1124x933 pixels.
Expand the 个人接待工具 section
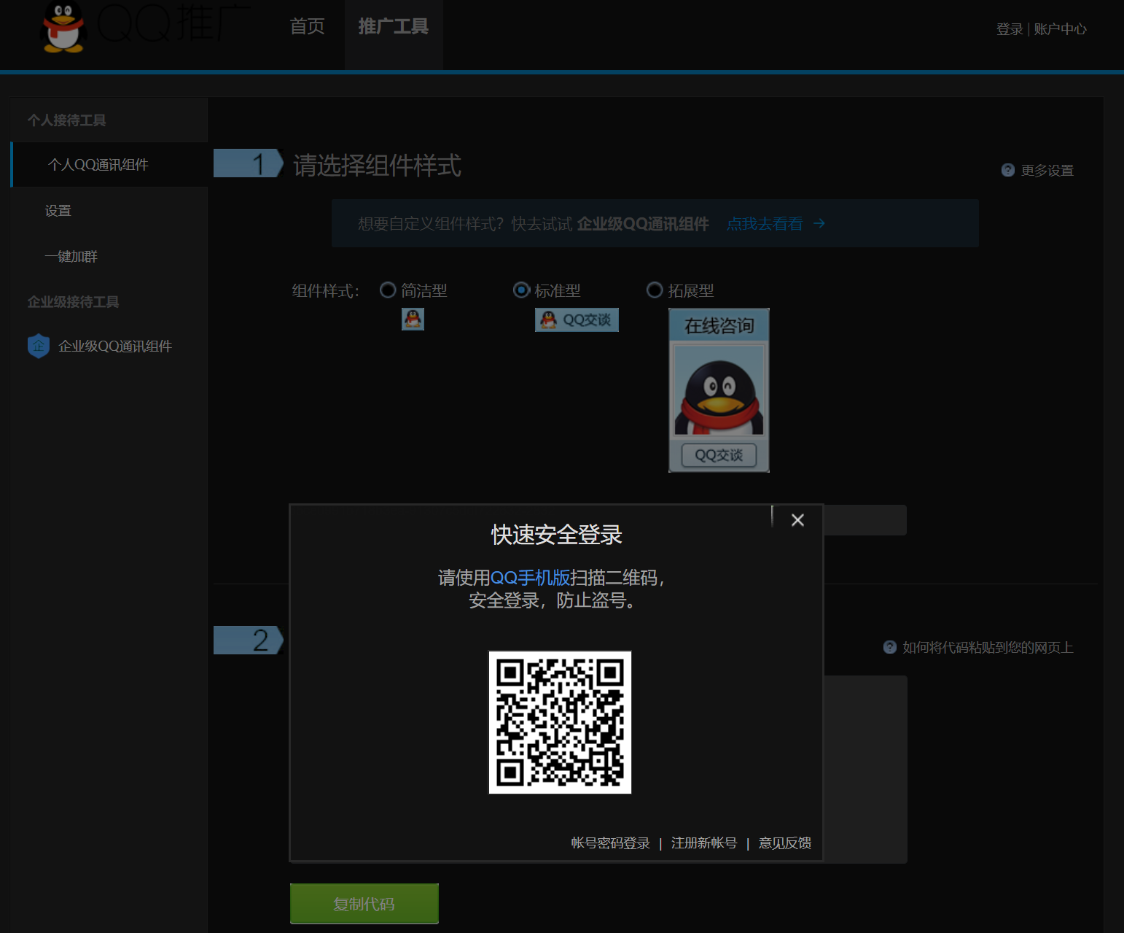pyautogui.click(x=67, y=120)
